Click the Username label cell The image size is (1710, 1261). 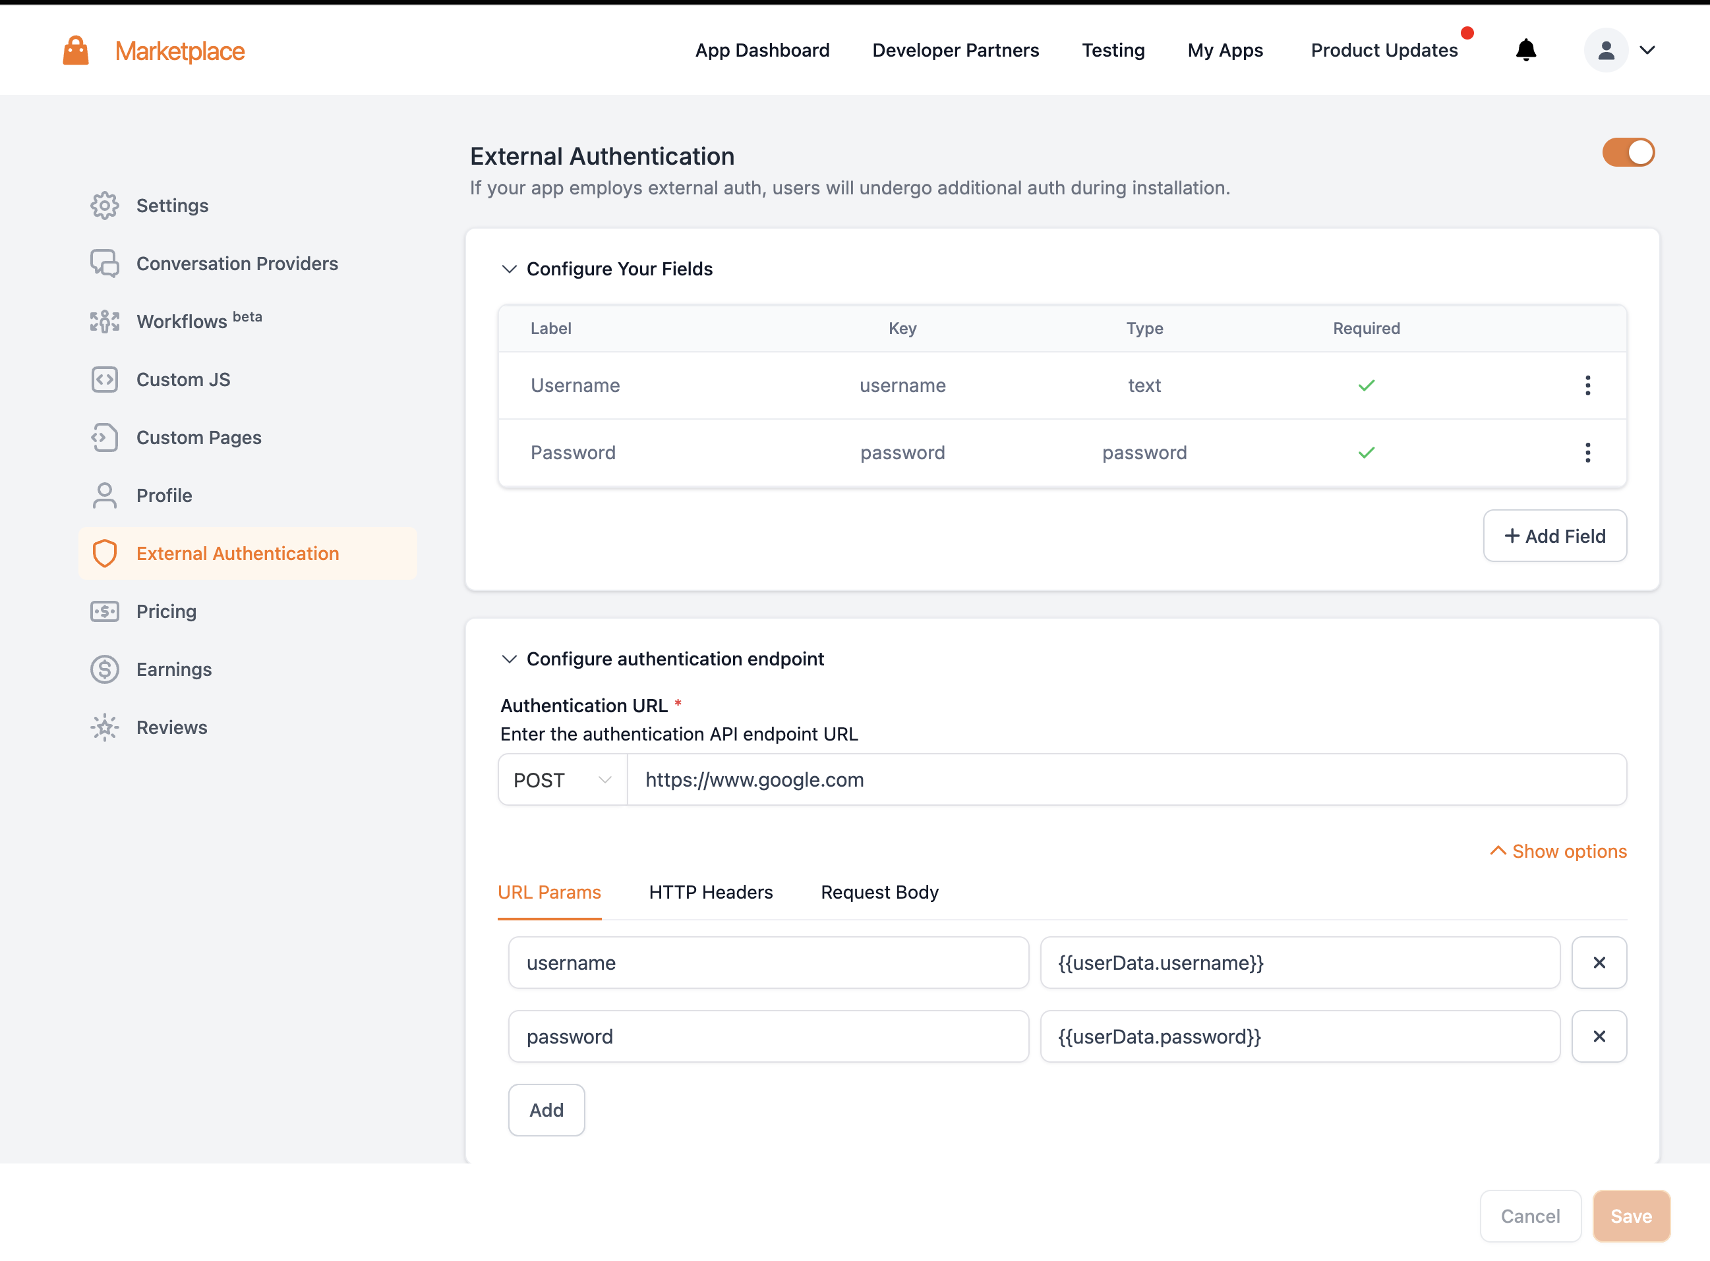(575, 385)
